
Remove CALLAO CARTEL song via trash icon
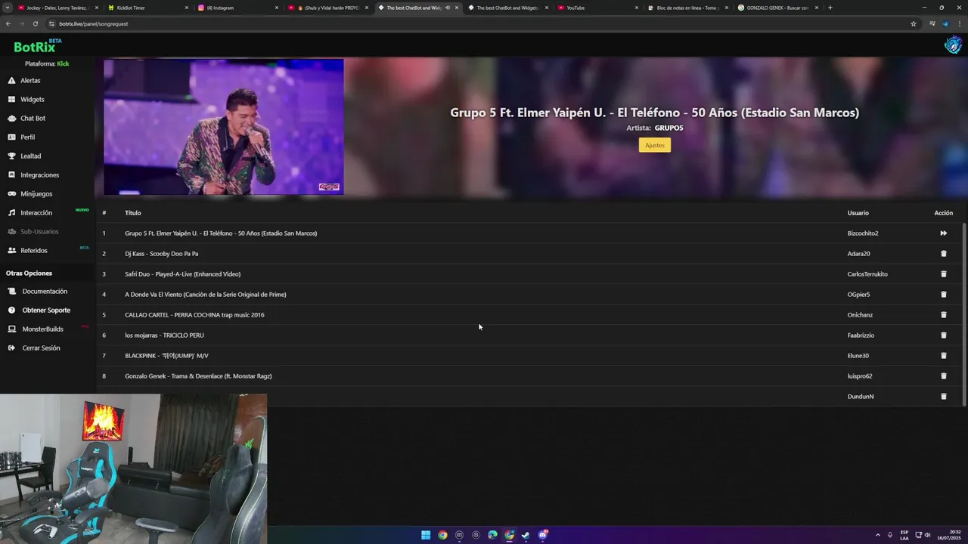pos(943,315)
